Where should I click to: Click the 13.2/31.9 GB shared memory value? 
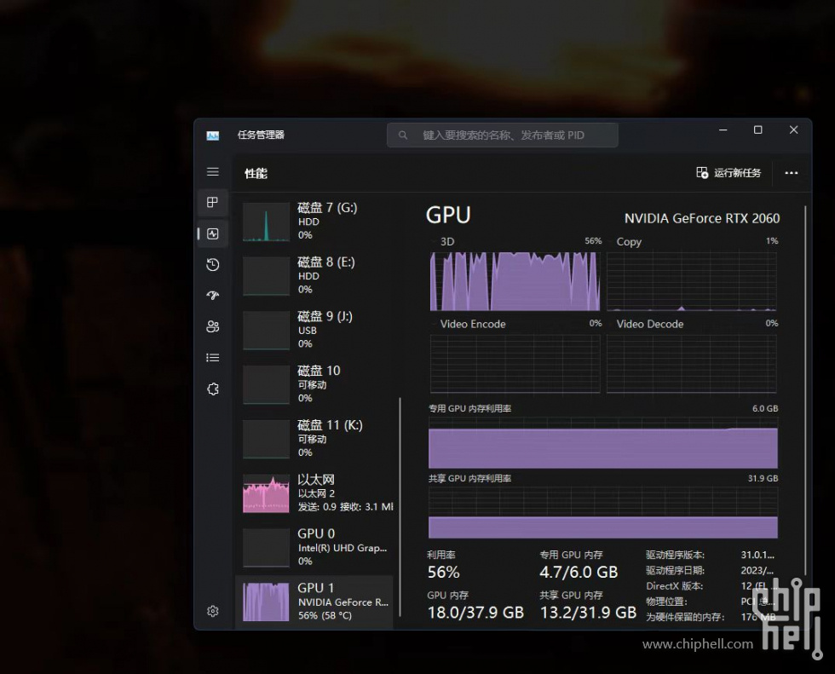point(589,613)
